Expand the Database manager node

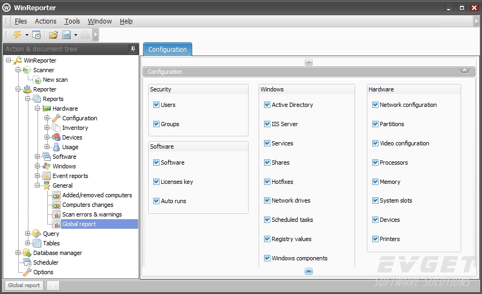(18, 253)
